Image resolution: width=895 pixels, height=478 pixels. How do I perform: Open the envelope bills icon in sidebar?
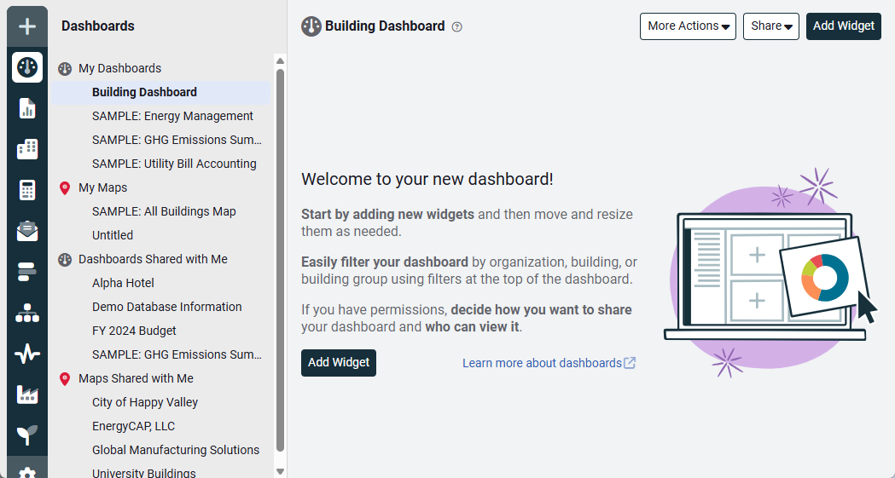(27, 231)
